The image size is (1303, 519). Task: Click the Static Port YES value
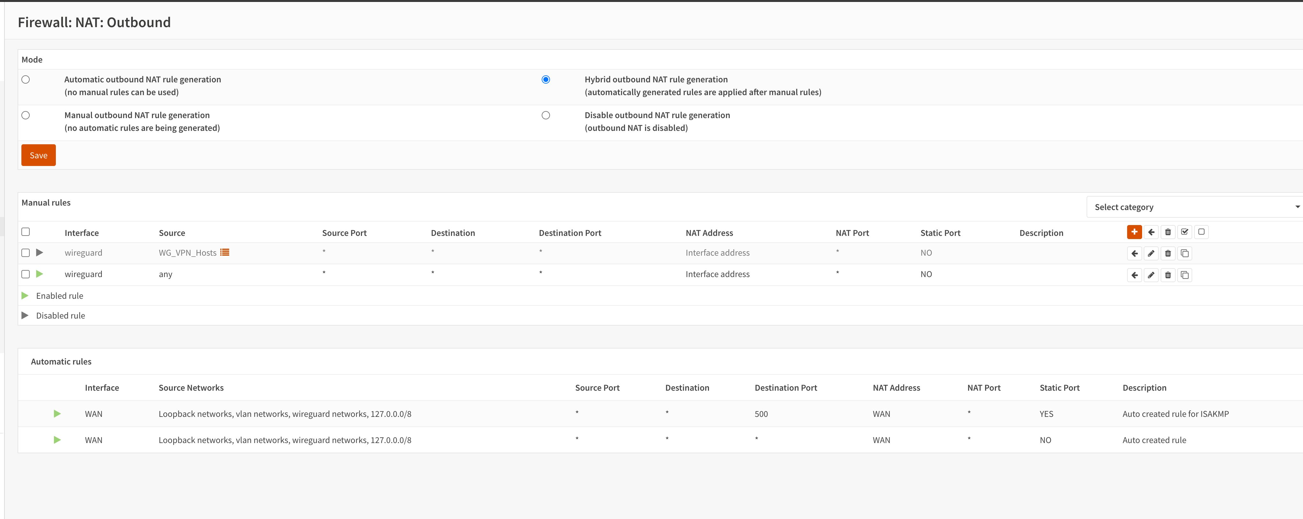point(1047,414)
